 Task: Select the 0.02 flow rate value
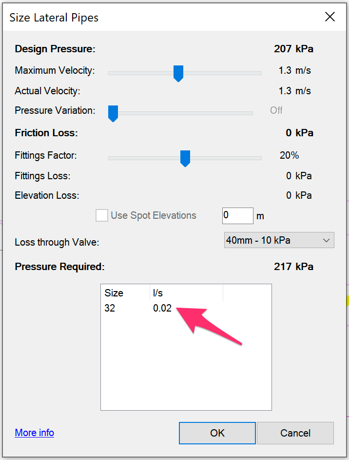162,308
